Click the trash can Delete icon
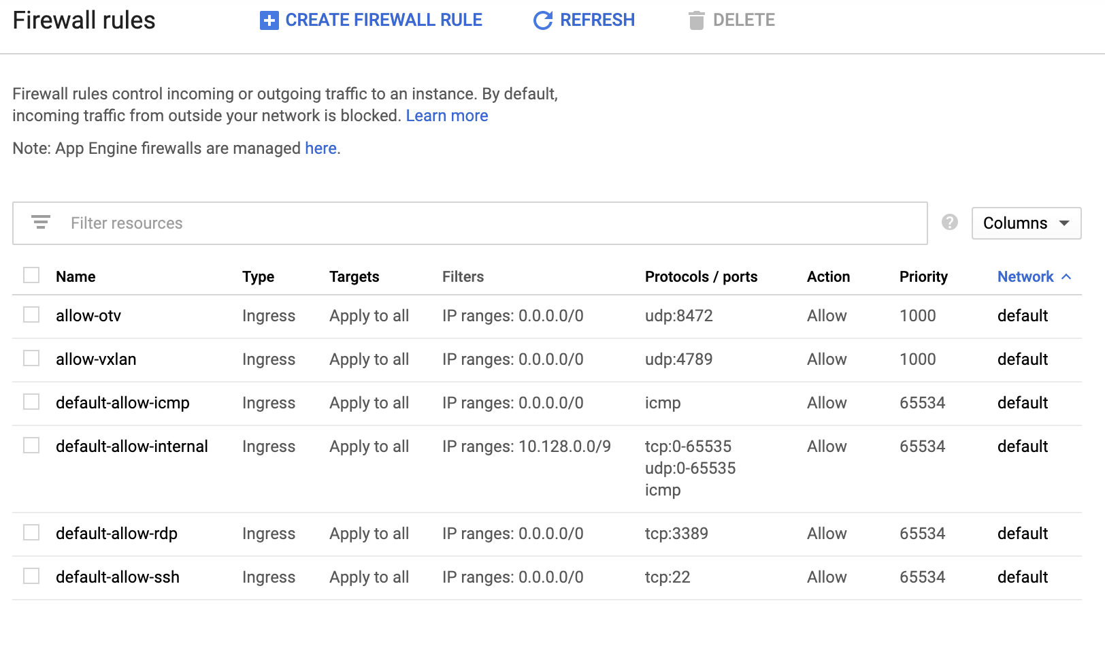Viewport: 1105px width, 648px height. [696, 20]
